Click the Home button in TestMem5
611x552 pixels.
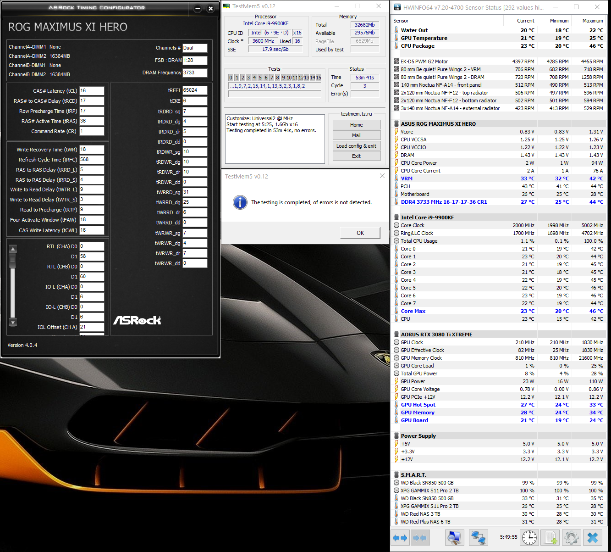(356, 125)
